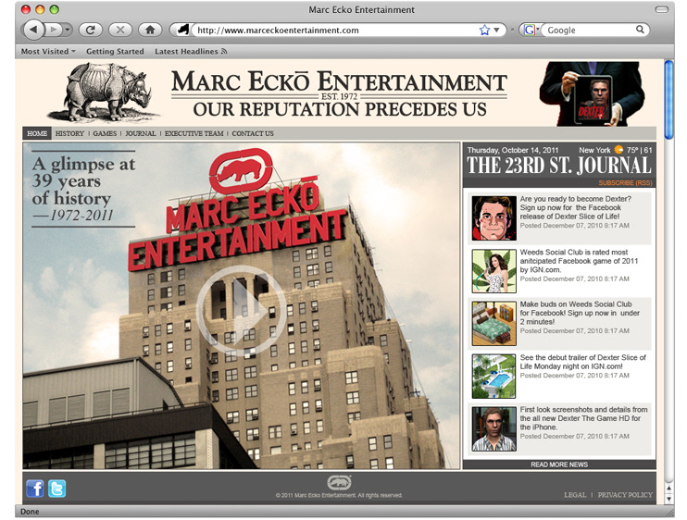The height and width of the screenshot is (520, 687).
Task: Go forward with the Forward arrow button
Action: tap(54, 30)
